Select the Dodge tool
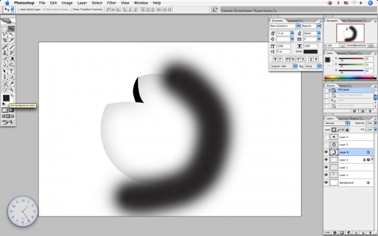378x236 pixels. point(11,64)
